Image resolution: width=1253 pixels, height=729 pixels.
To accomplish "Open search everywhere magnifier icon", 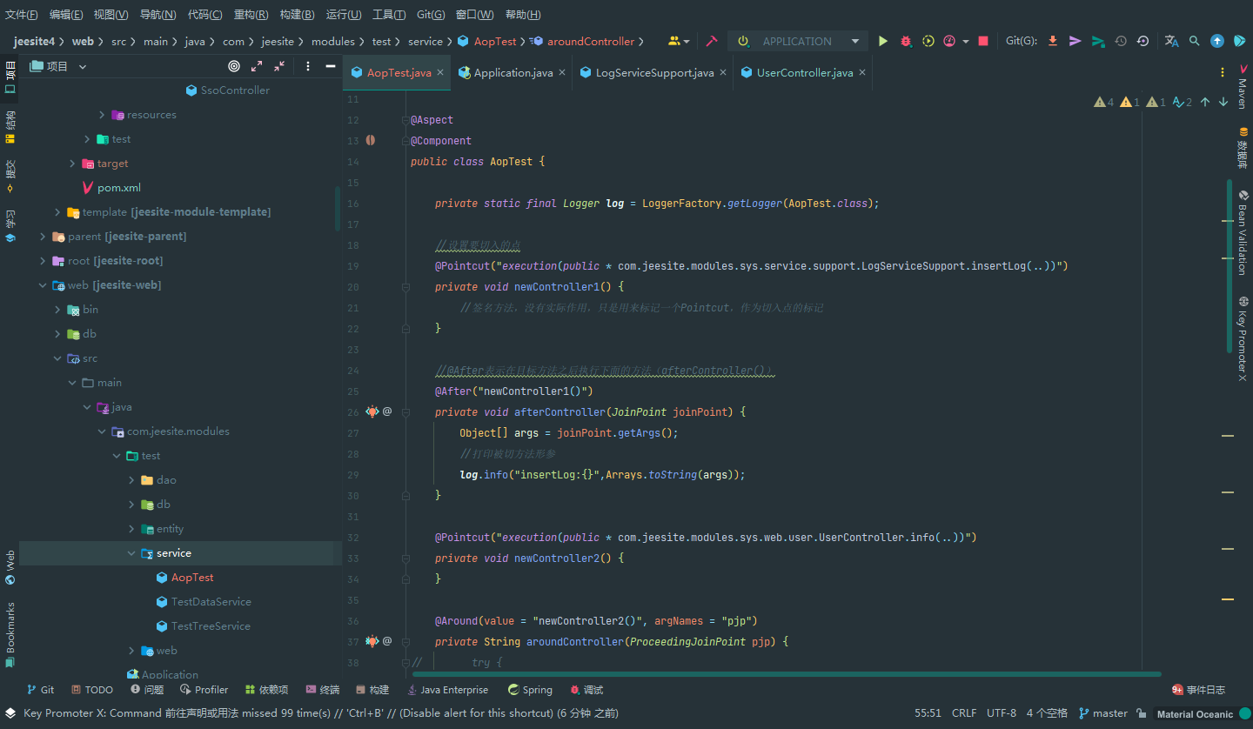I will (1195, 41).
